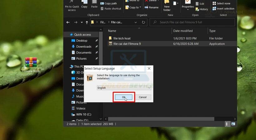256x140 pixels.
Task: Click the search box for this folder
Action: (x=194, y=22)
